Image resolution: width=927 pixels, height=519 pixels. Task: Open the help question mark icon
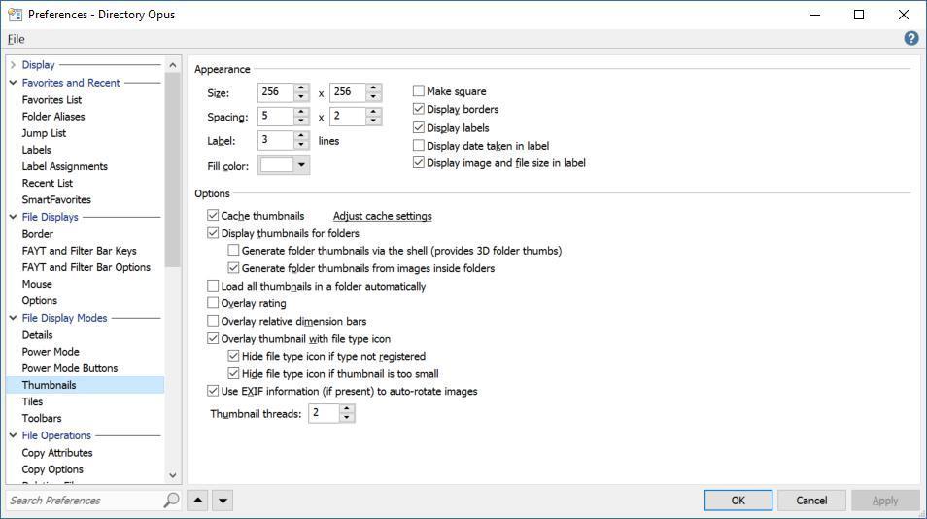coord(911,39)
